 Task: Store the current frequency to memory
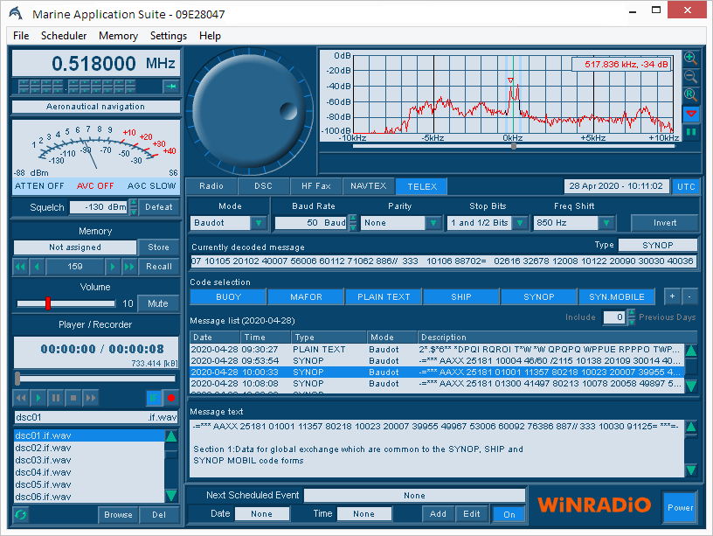pyautogui.click(x=158, y=247)
